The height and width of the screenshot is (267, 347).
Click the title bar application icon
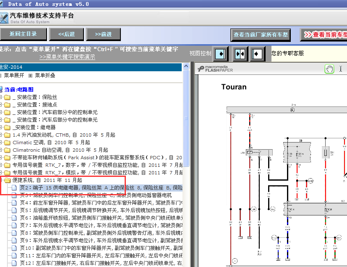[x=1, y=4]
